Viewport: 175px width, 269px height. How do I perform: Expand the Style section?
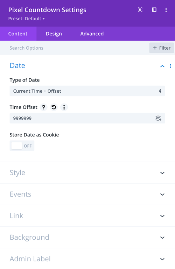coord(87,172)
